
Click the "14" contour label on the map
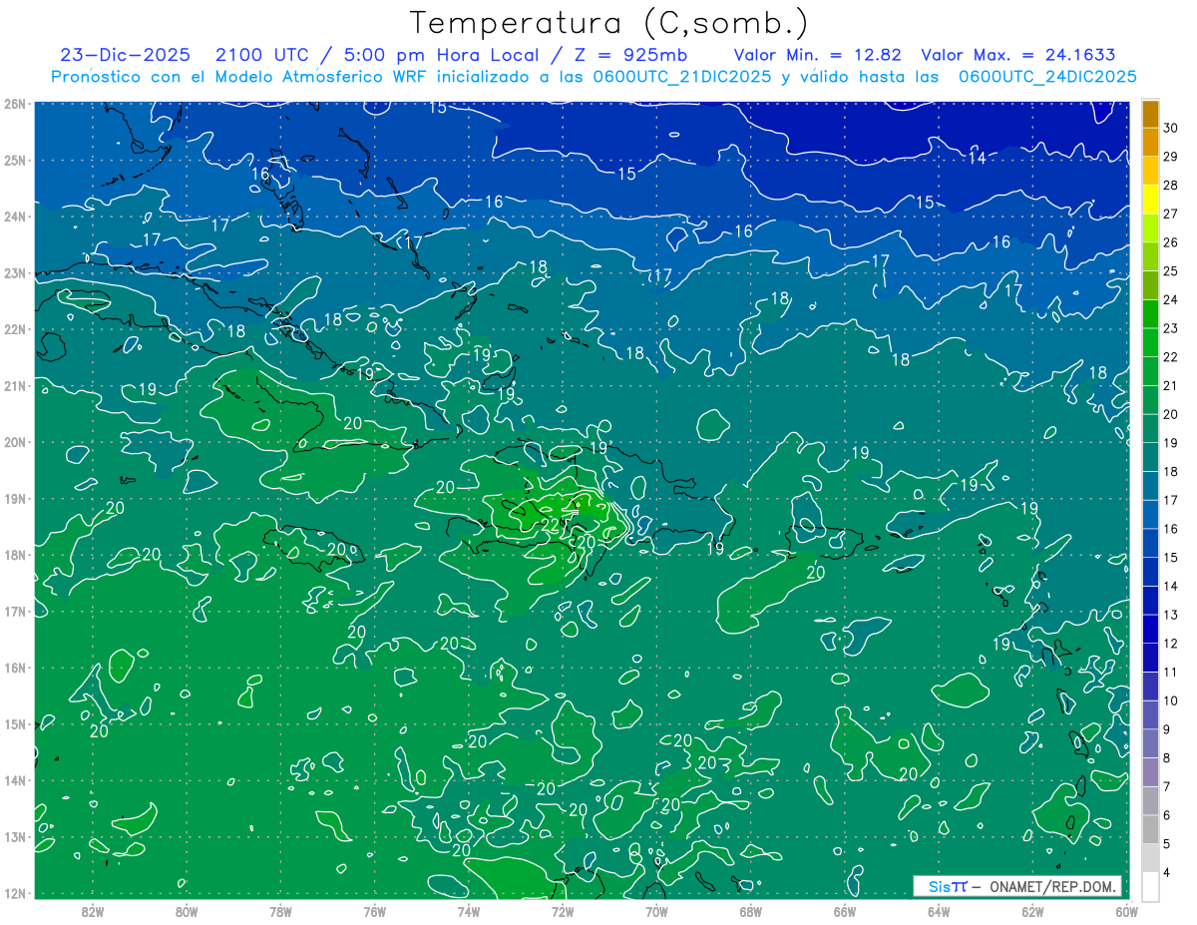click(978, 158)
